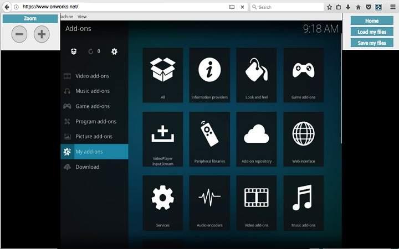
Task: Click the browser URL address field
Action: click(x=122, y=7)
